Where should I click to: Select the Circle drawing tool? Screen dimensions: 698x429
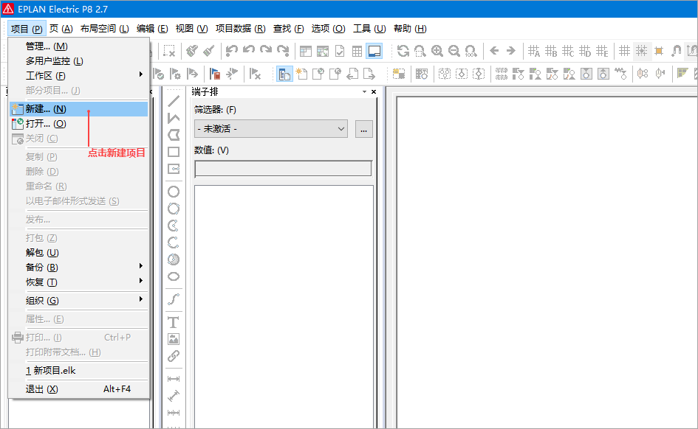coord(174,192)
